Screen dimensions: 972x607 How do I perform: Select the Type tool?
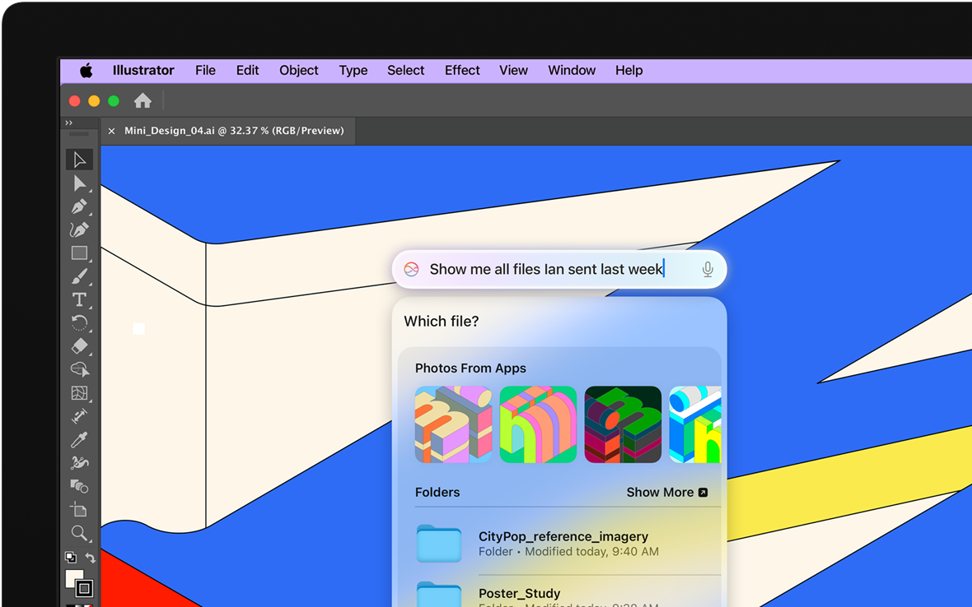tap(79, 299)
